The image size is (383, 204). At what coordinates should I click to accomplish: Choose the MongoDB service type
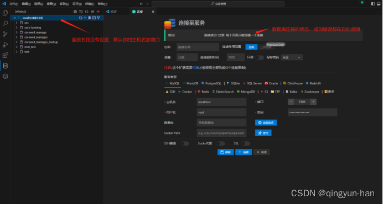[x=246, y=92]
